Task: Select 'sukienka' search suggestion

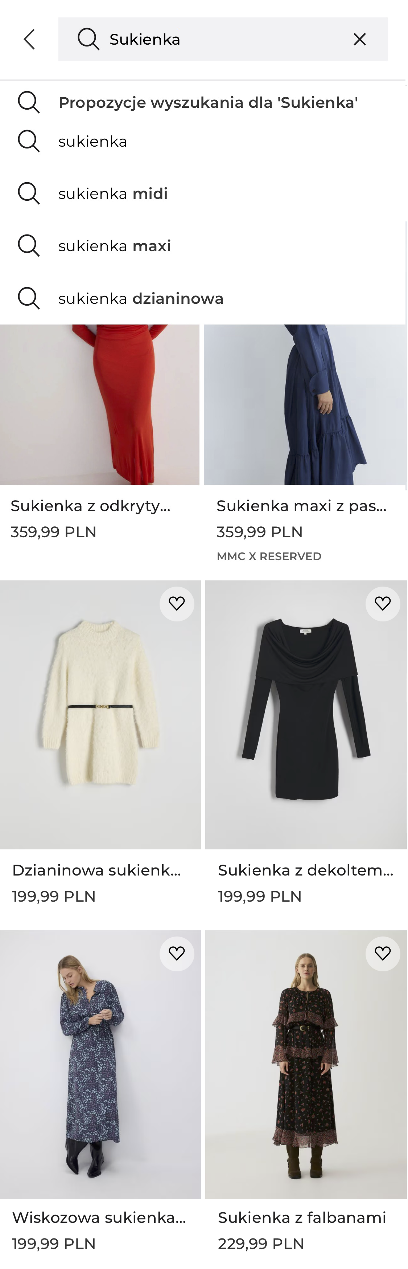Action: point(92,142)
